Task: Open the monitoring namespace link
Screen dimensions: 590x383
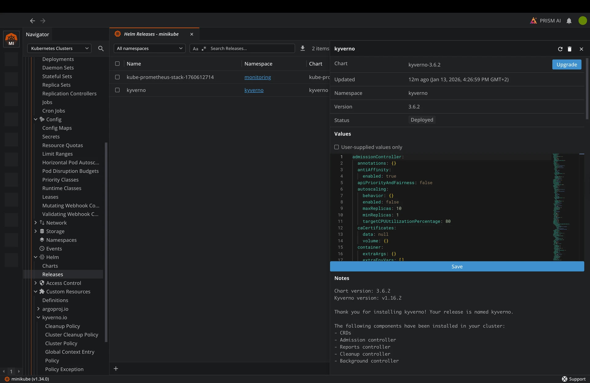Action: 258,77
